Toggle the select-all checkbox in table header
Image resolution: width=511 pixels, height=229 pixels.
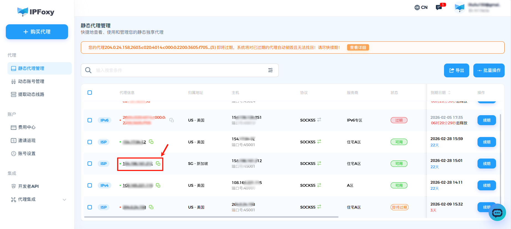click(x=90, y=93)
